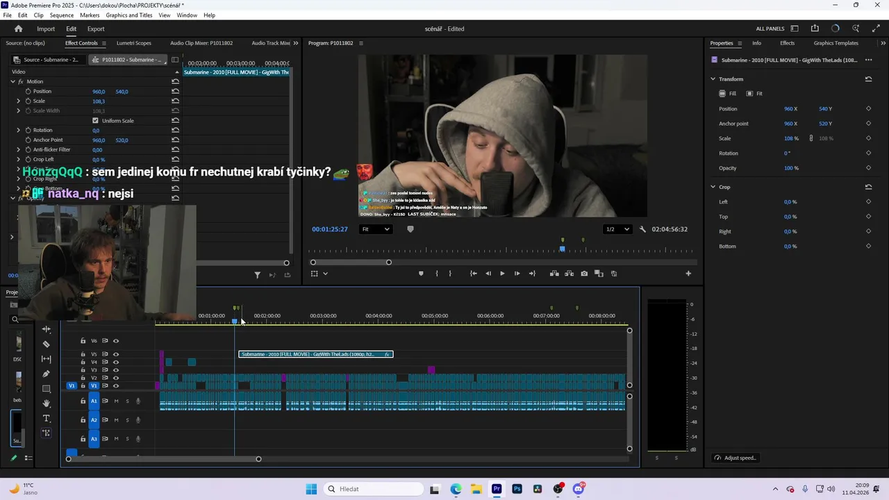Open the 1/2 playback resolution dropdown
Screen dimensions: 889x500
[617, 229]
